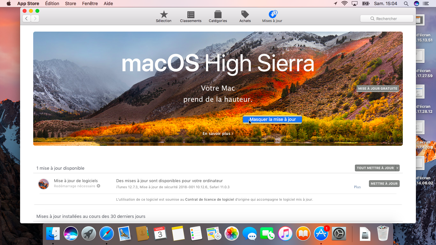Open the Catégories tab

click(x=218, y=17)
